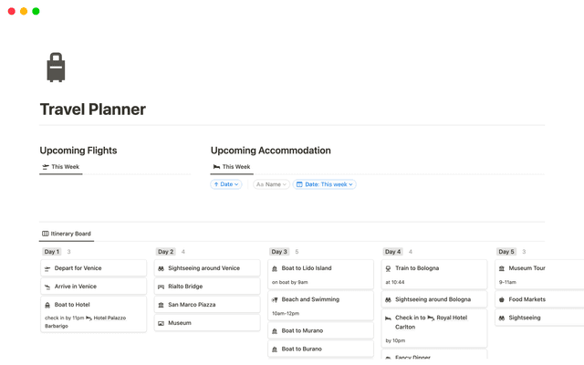The image size is (584, 365).
Task: Expand the Date: This week filter
Action: click(x=325, y=184)
